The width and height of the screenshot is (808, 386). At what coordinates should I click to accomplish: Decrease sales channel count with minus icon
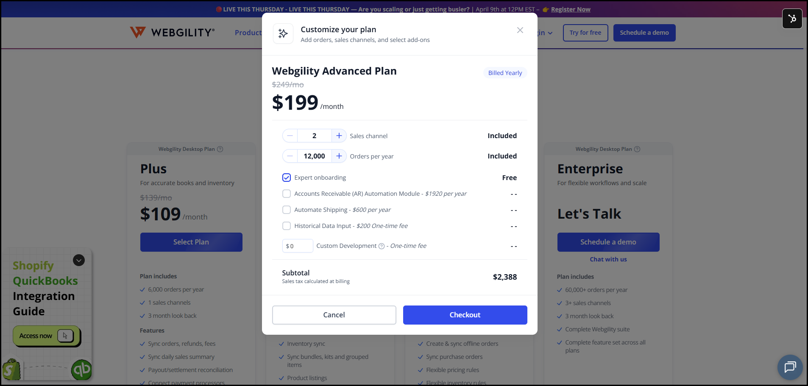point(290,136)
